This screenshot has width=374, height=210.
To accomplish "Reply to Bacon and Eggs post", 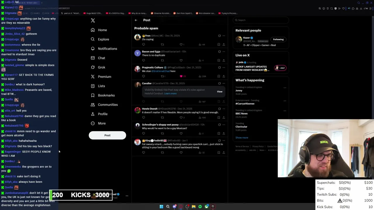I will [143, 60].
